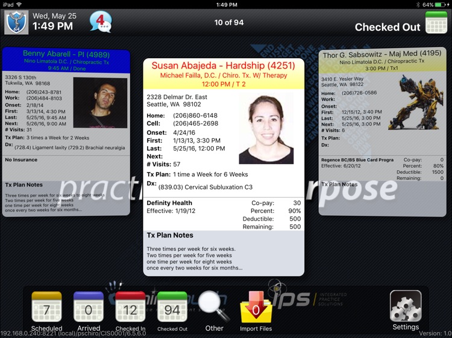Open the Scheduled calendar icon showing 7

click(46, 307)
